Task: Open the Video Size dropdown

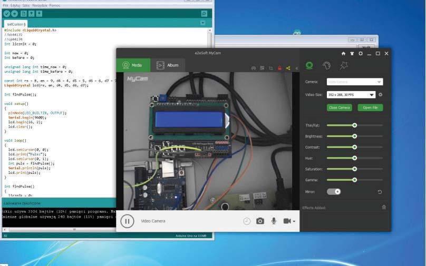Action: (x=351, y=94)
